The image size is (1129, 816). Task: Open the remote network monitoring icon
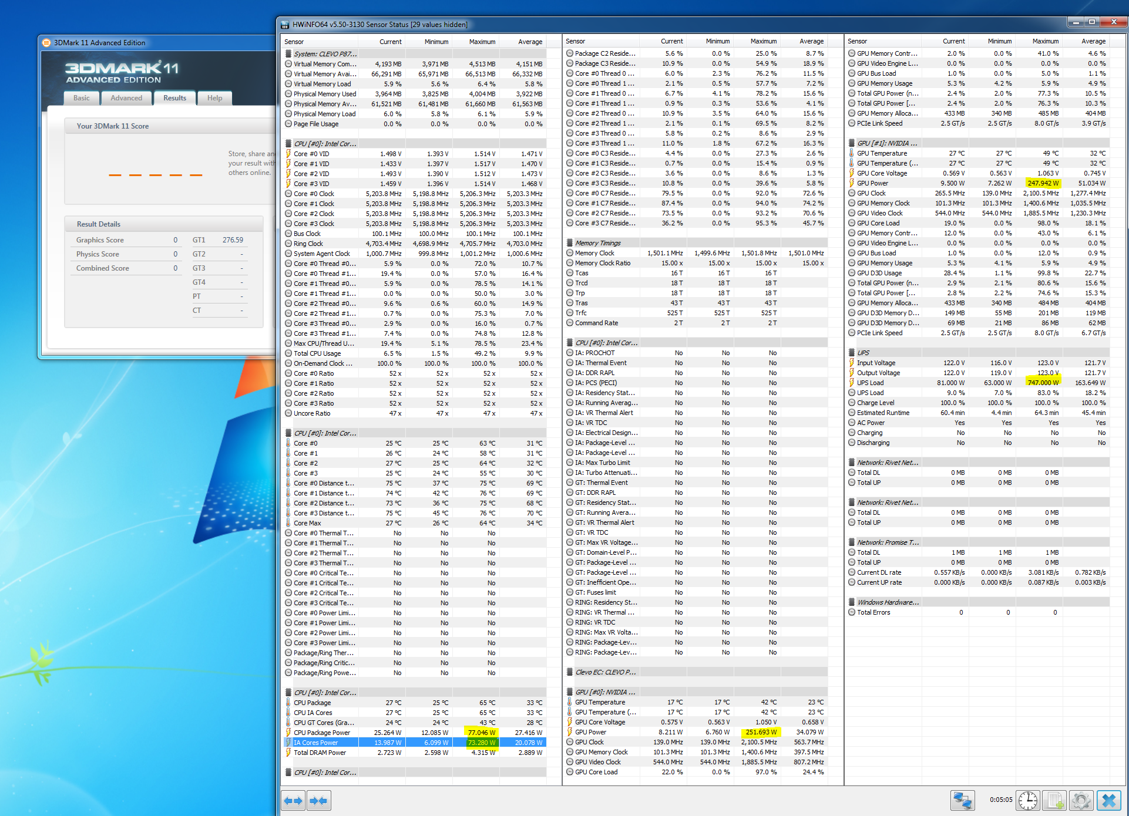(962, 800)
